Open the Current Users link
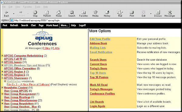This screenshot has width=182, height=112. pos(98,64)
